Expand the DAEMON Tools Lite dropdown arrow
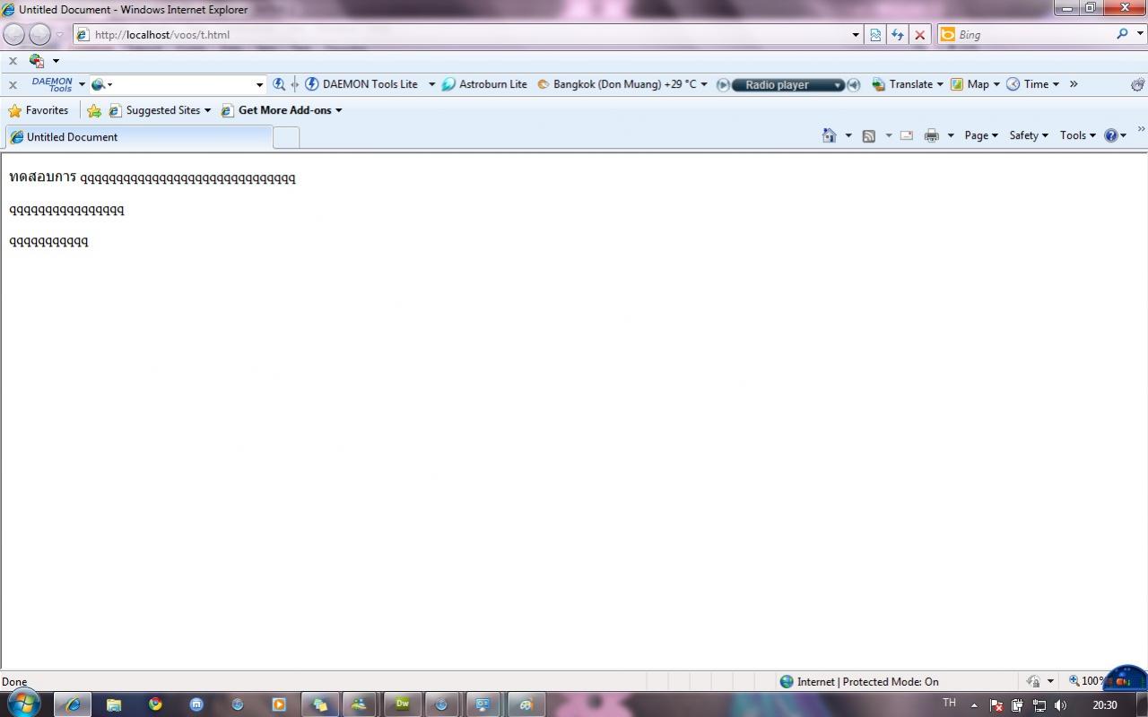Screen dimensions: 1148x717 (431, 84)
